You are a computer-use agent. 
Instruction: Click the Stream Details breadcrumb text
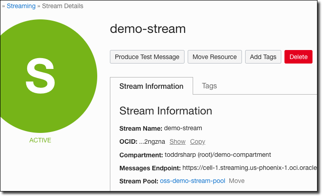[62, 6]
